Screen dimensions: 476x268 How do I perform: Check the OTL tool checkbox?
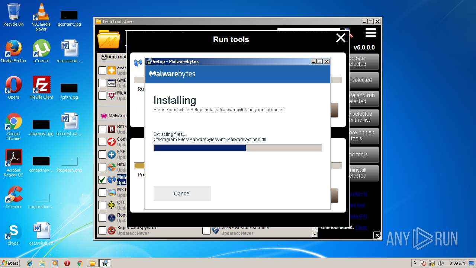pyautogui.click(x=102, y=205)
